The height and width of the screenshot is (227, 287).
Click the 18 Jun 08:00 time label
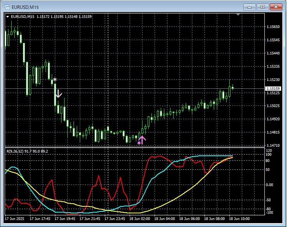[214, 219]
